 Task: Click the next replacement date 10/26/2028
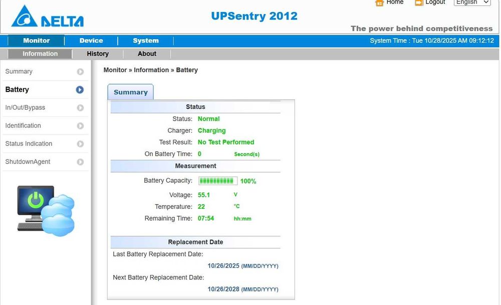(x=223, y=289)
